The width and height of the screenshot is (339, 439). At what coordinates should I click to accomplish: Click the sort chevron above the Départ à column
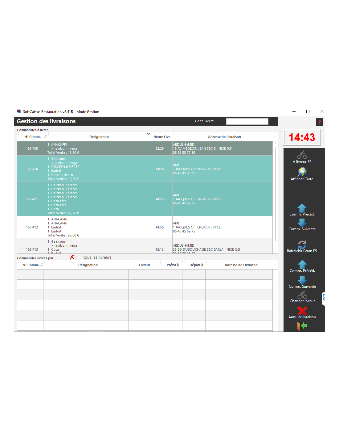(184, 262)
